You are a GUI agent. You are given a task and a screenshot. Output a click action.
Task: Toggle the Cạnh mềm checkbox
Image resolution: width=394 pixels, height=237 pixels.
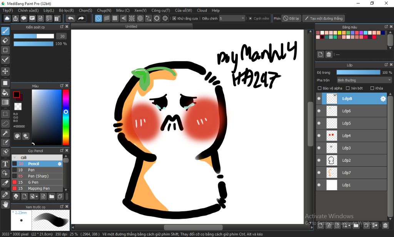(x=250, y=18)
